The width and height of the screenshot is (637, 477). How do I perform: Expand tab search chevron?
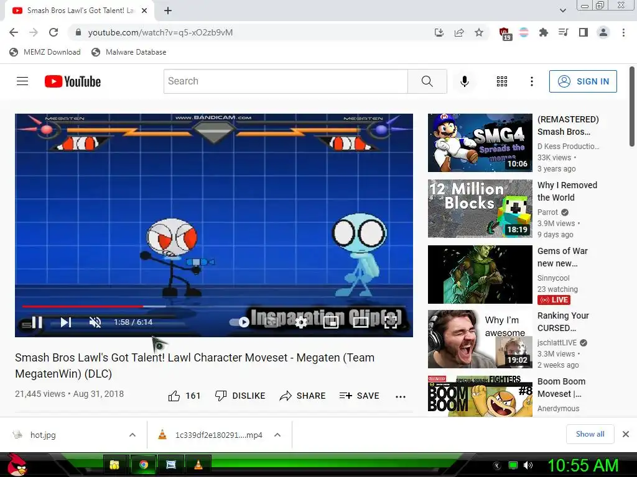tap(562, 11)
